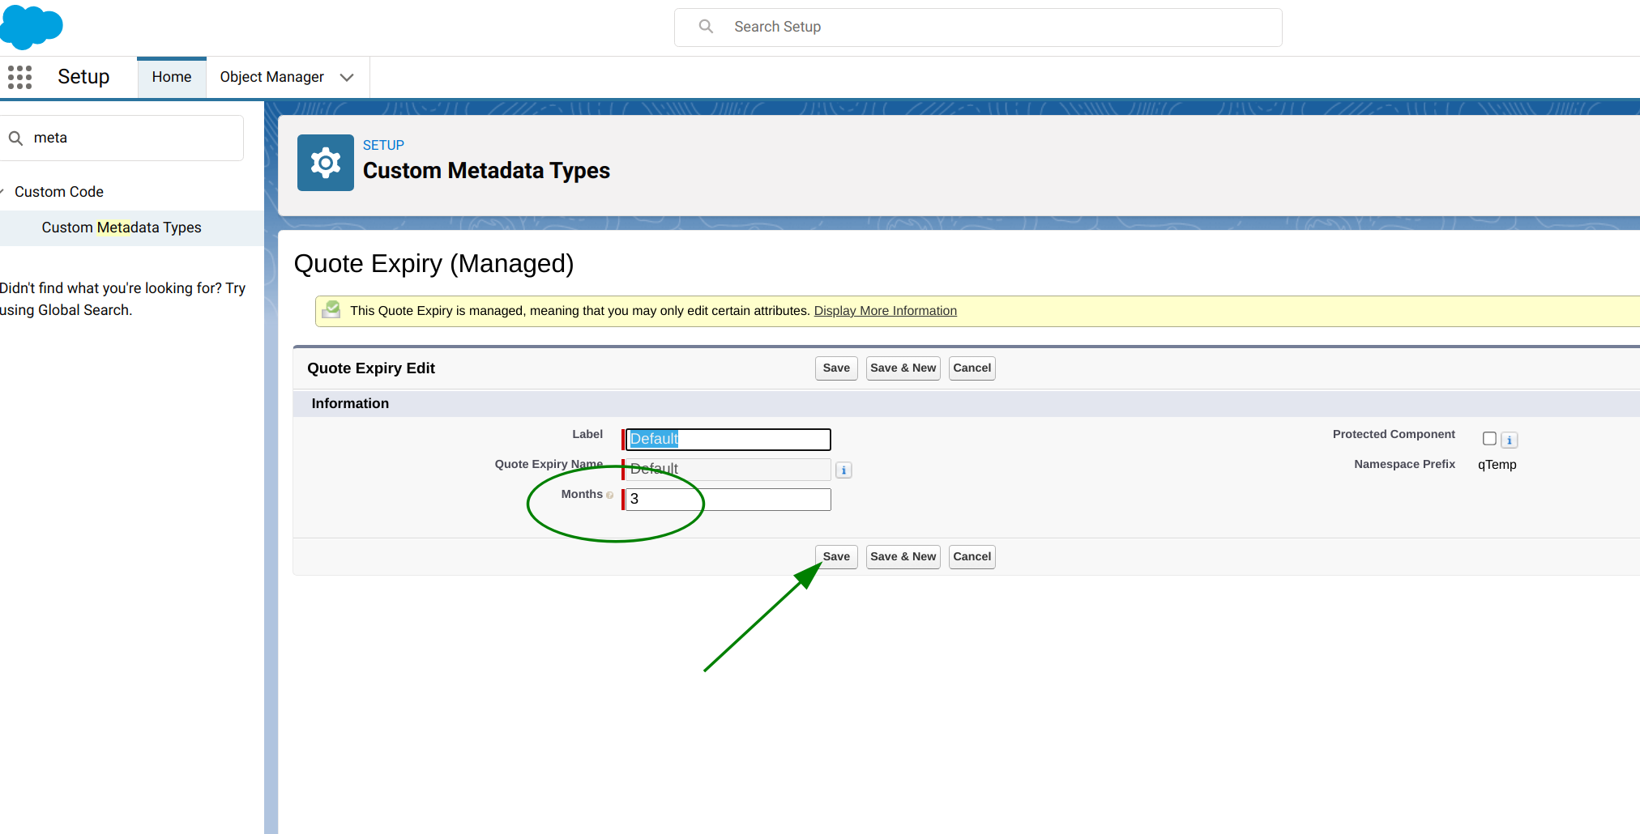Click the bottom Save button

point(836,557)
